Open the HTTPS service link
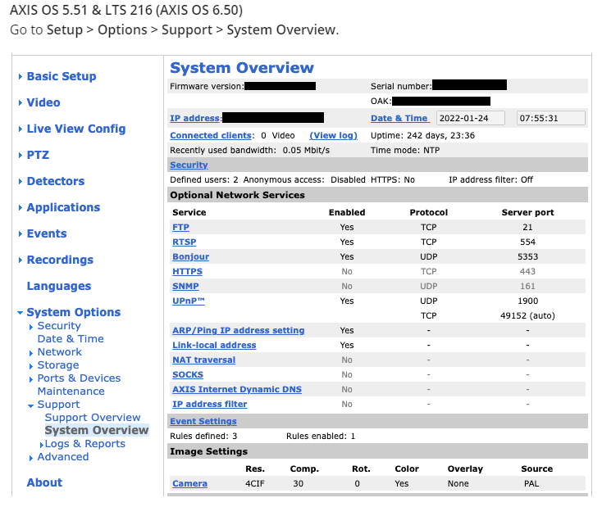The image size is (602, 507). 187,272
